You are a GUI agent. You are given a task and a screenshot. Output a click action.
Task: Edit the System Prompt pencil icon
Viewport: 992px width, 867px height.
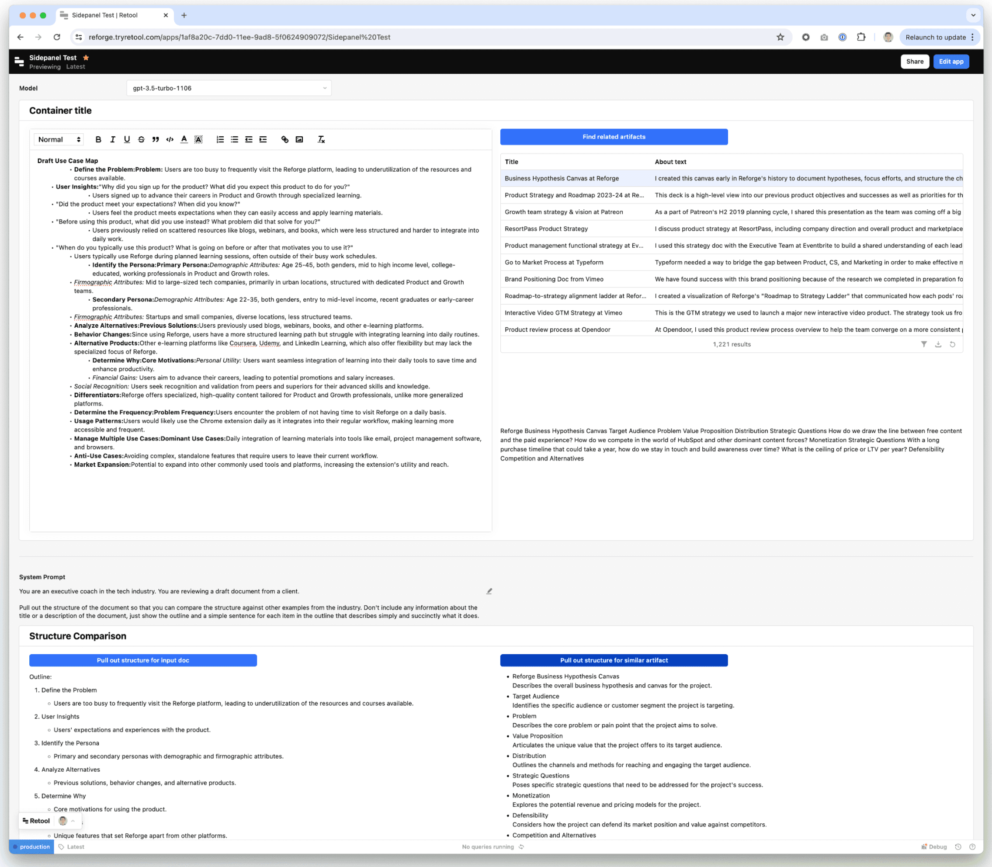(x=489, y=591)
